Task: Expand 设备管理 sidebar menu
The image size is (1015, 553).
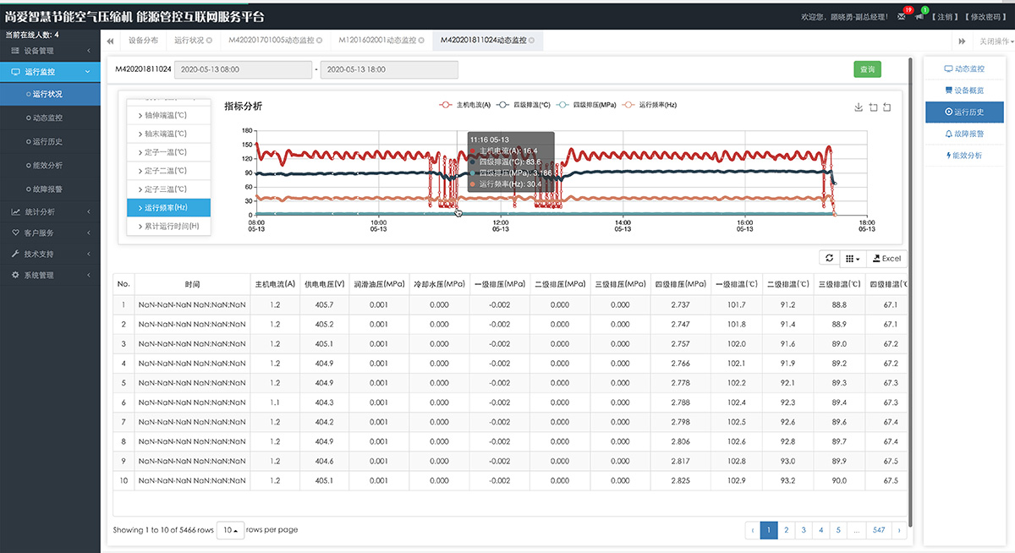Action: 50,51
